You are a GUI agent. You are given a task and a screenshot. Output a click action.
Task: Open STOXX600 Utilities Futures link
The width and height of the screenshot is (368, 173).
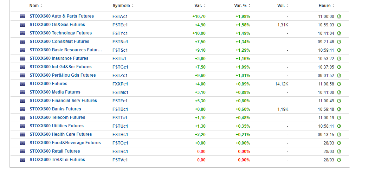pyautogui.click(x=57, y=126)
